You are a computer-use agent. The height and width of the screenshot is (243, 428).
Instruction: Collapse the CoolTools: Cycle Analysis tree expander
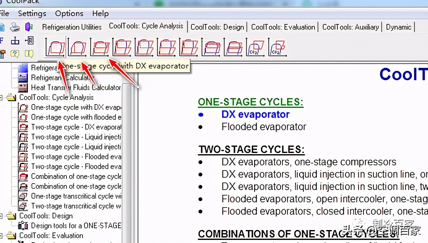1,98
